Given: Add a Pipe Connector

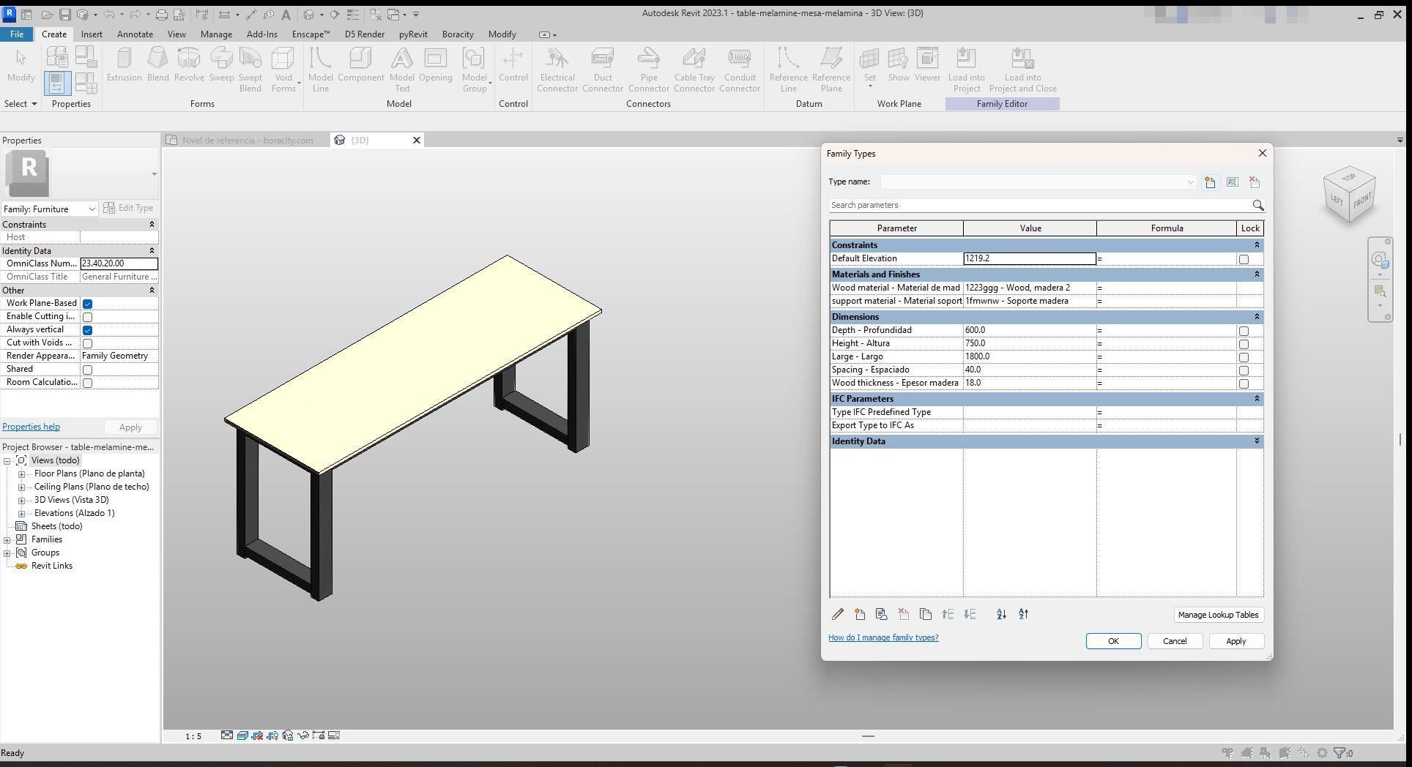Looking at the screenshot, I should pos(648,70).
